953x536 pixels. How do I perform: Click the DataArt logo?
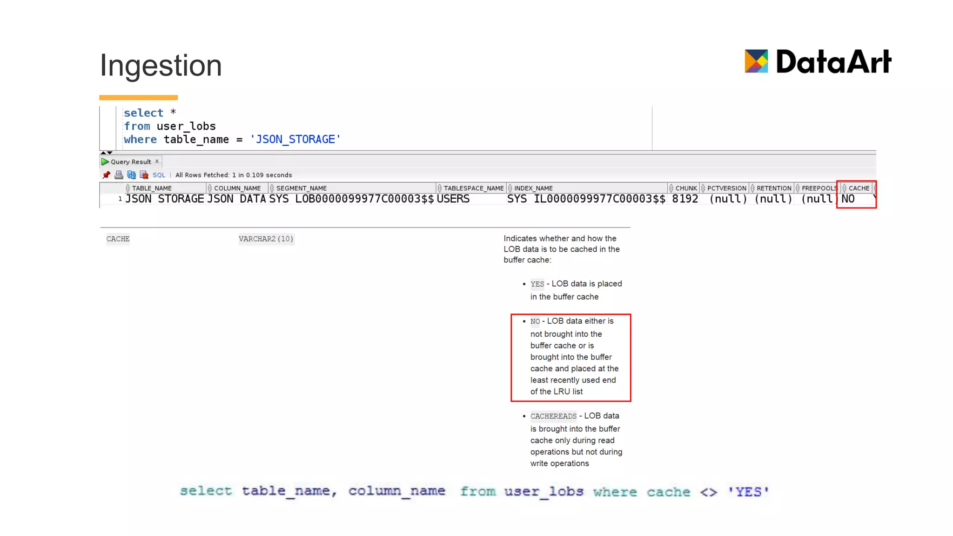tap(818, 61)
